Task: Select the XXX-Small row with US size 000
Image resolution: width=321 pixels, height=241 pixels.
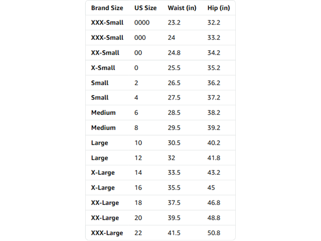Action: [x=160, y=38]
